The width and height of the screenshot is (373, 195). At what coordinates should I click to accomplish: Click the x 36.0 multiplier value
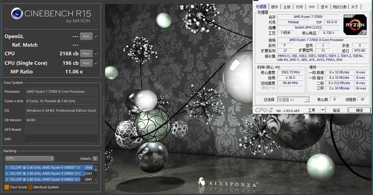click(290, 78)
